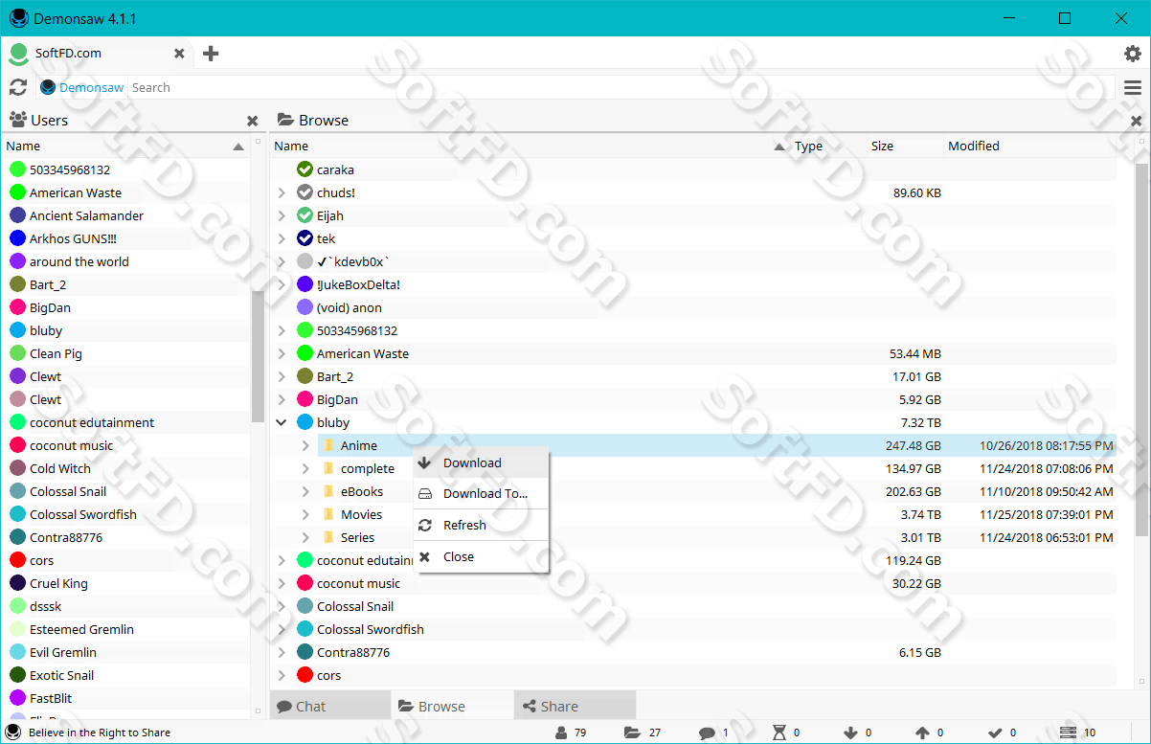This screenshot has height=744, width=1151.
Task: Expand the Bart_2 user node in Browse
Action: [x=282, y=376]
